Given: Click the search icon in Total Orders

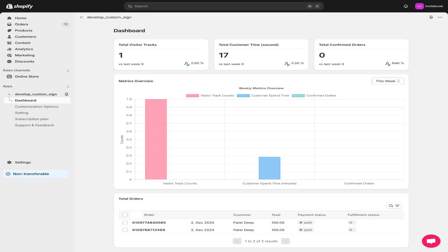Looking at the screenshot, I should coord(391,206).
